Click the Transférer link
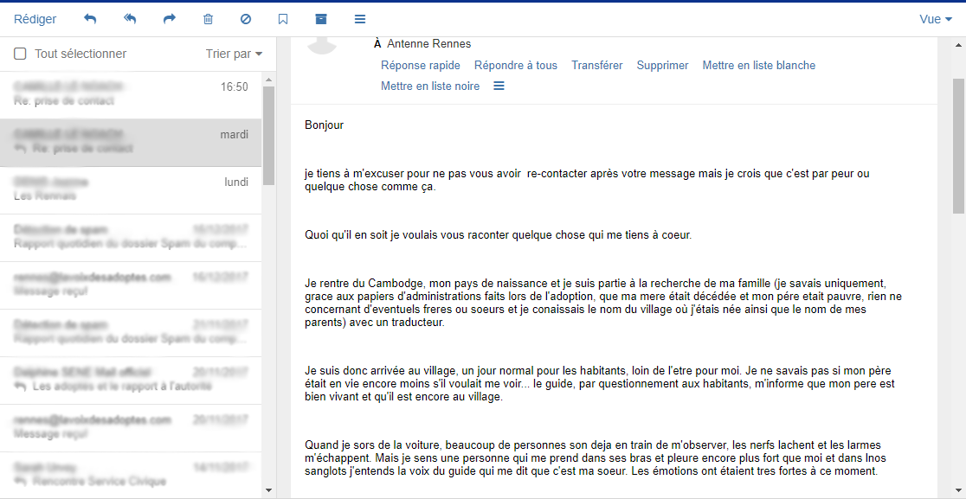966x499 pixels. tap(597, 65)
